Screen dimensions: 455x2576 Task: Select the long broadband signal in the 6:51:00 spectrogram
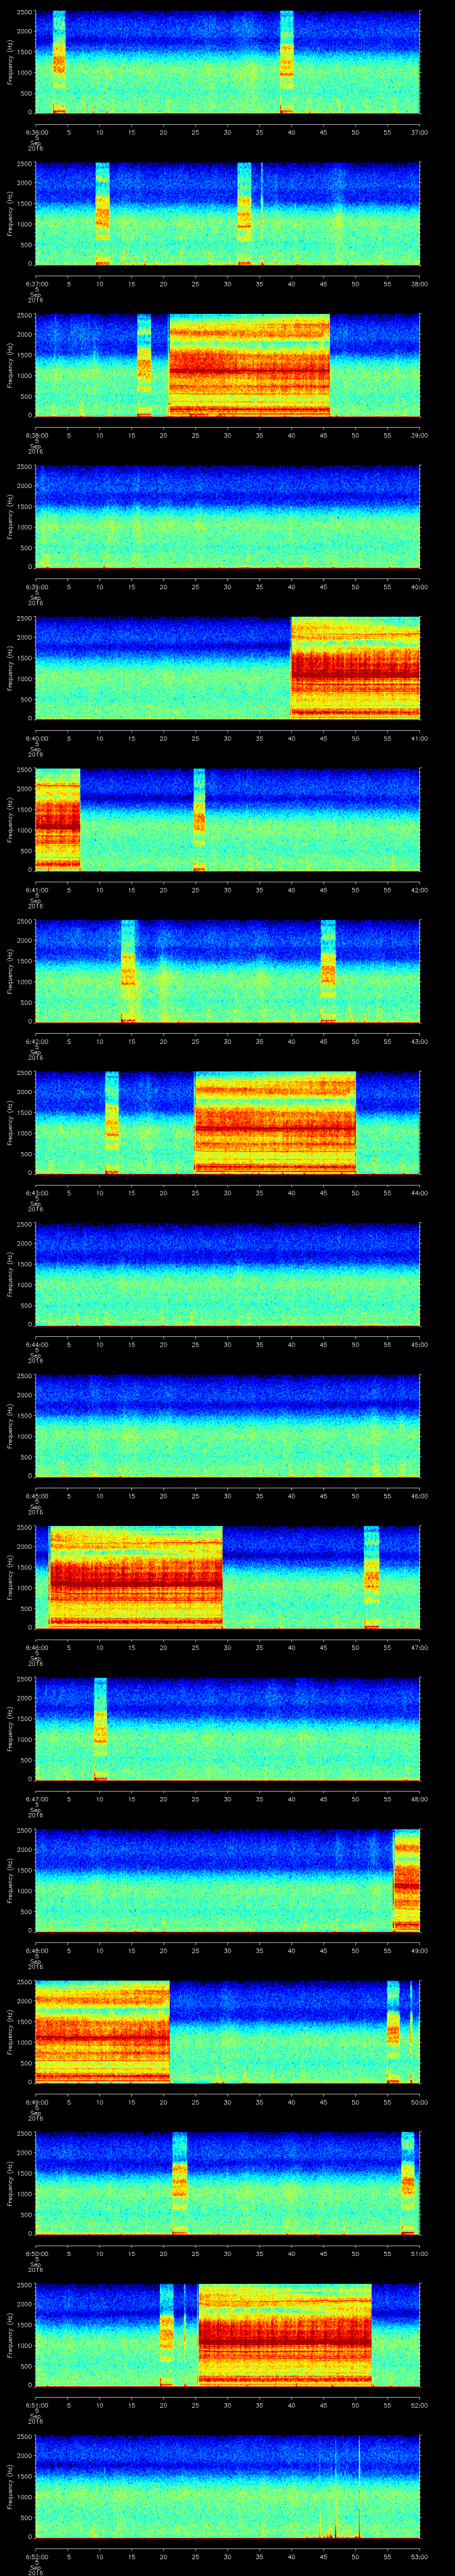point(285,2334)
